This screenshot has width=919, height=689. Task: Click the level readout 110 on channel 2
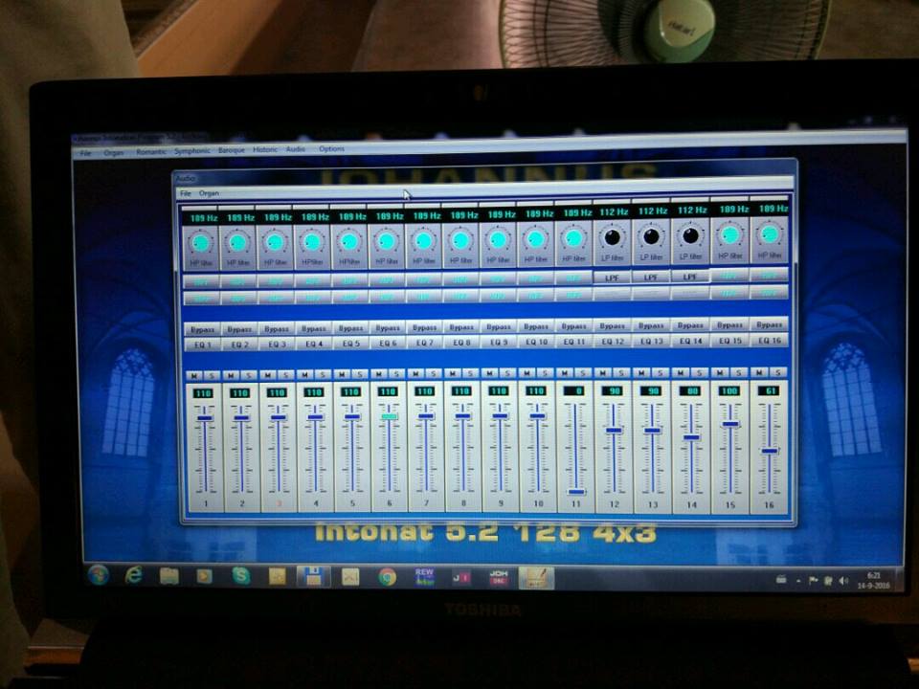pos(239,393)
